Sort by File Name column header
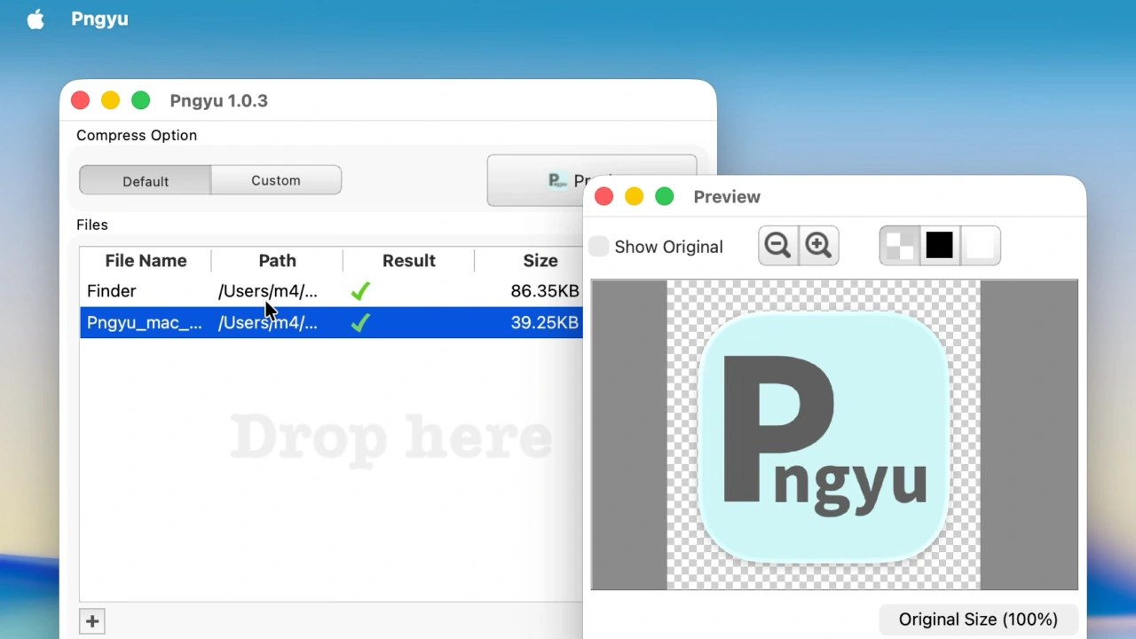The image size is (1136, 639). point(146,261)
